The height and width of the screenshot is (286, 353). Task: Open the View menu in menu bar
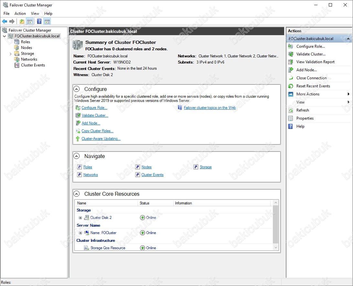pyautogui.click(x=35, y=14)
